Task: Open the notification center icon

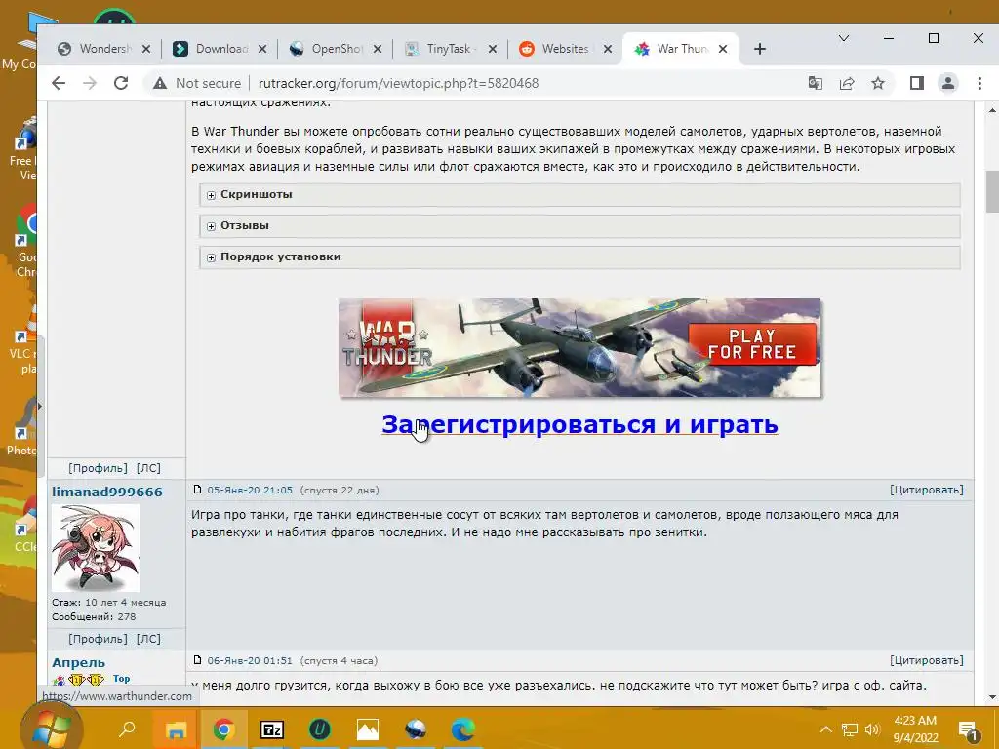Action: [x=969, y=730]
